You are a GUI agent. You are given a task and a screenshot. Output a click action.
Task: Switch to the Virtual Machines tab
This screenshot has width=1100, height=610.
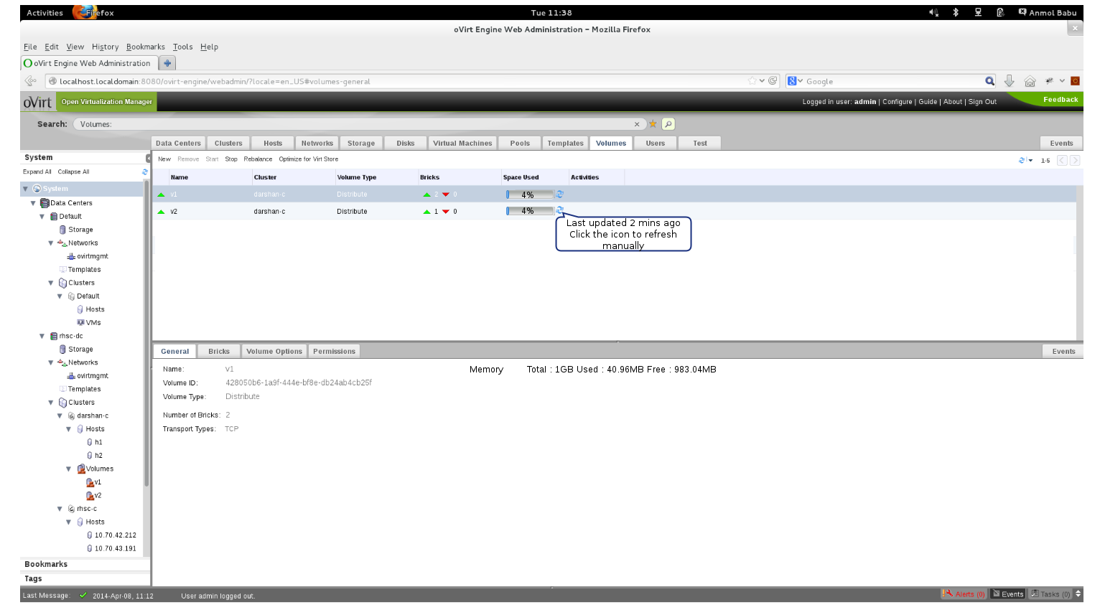(462, 144)
